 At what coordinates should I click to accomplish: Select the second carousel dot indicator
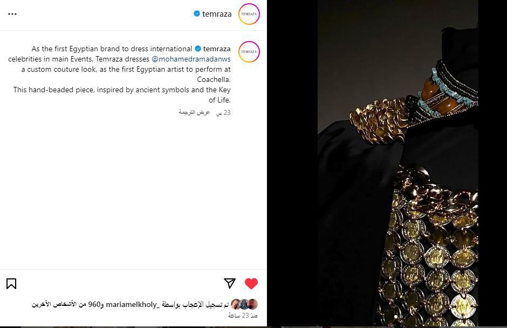click(x=401, y=317)
